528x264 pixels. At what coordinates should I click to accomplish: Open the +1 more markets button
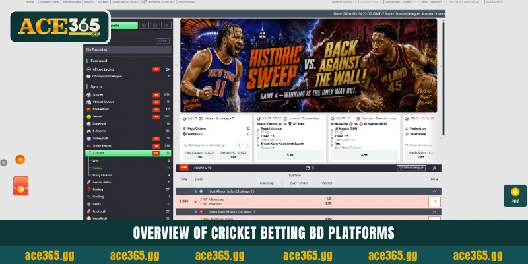434,202
